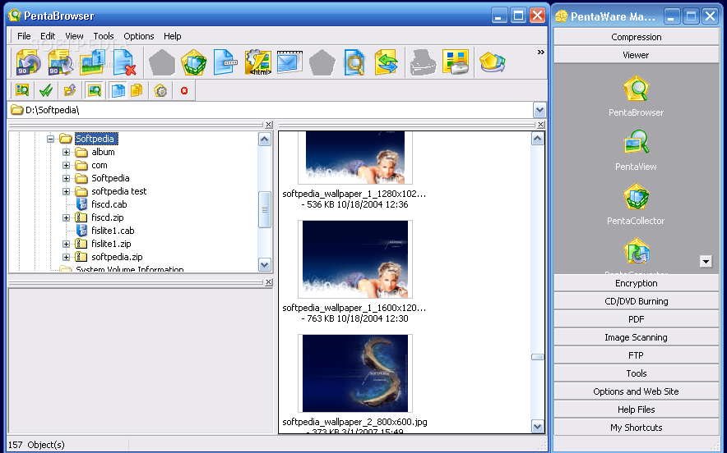This screenshot has height=453, width=727.
Task: Rotate image 90 degrees clockwise
Action: (x=61, y=62)
